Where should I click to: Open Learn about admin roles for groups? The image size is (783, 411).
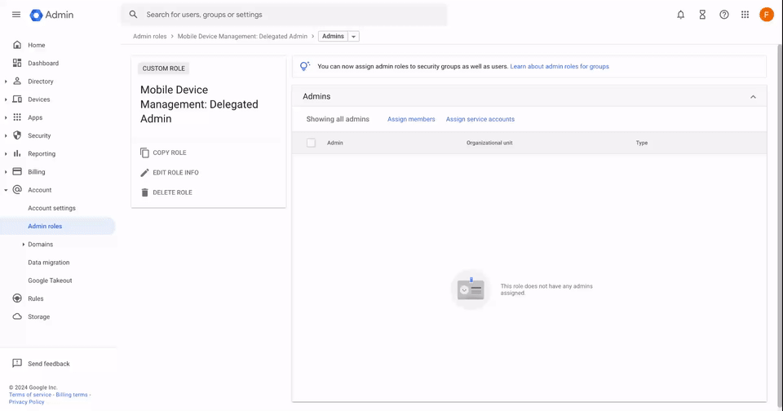560,66
